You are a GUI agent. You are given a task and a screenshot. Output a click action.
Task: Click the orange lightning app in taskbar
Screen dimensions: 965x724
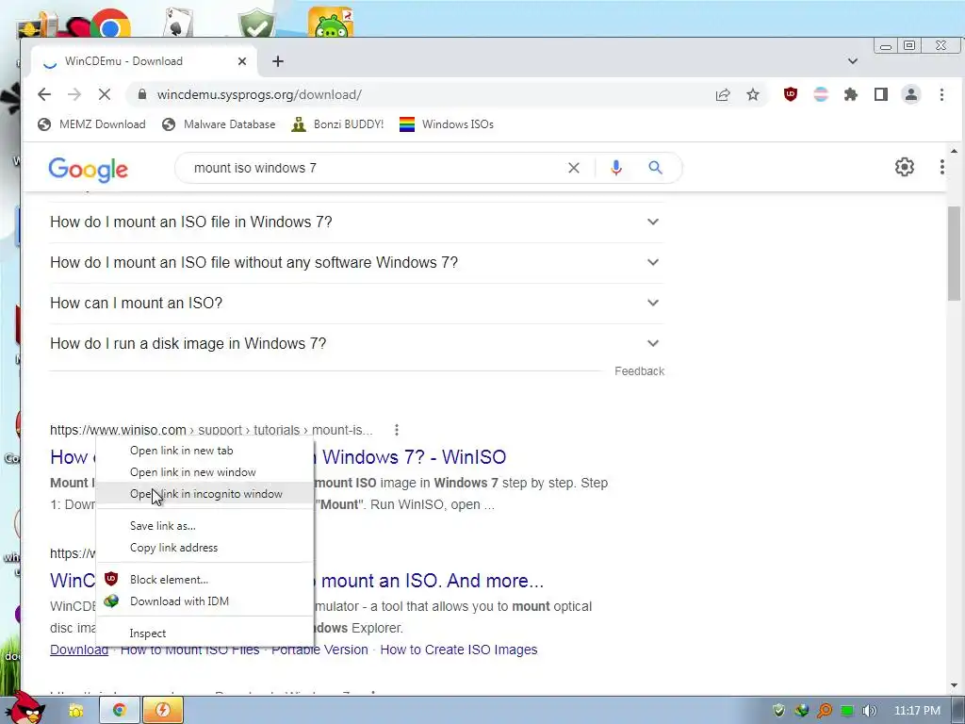tap(162, 710)
